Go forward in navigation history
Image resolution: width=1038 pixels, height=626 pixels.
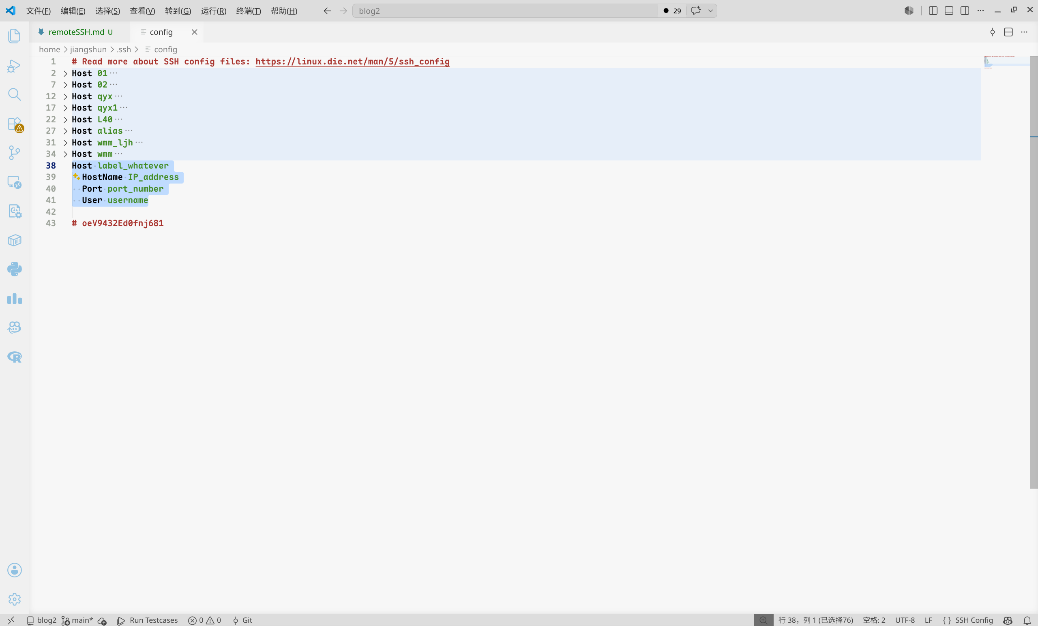point(343,11)
